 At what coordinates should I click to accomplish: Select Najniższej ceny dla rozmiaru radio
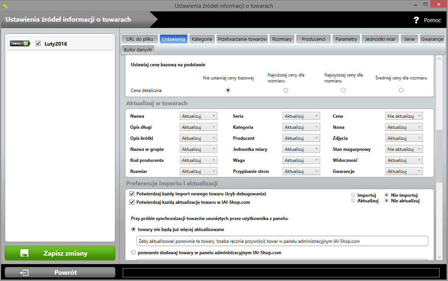[286, 90]
